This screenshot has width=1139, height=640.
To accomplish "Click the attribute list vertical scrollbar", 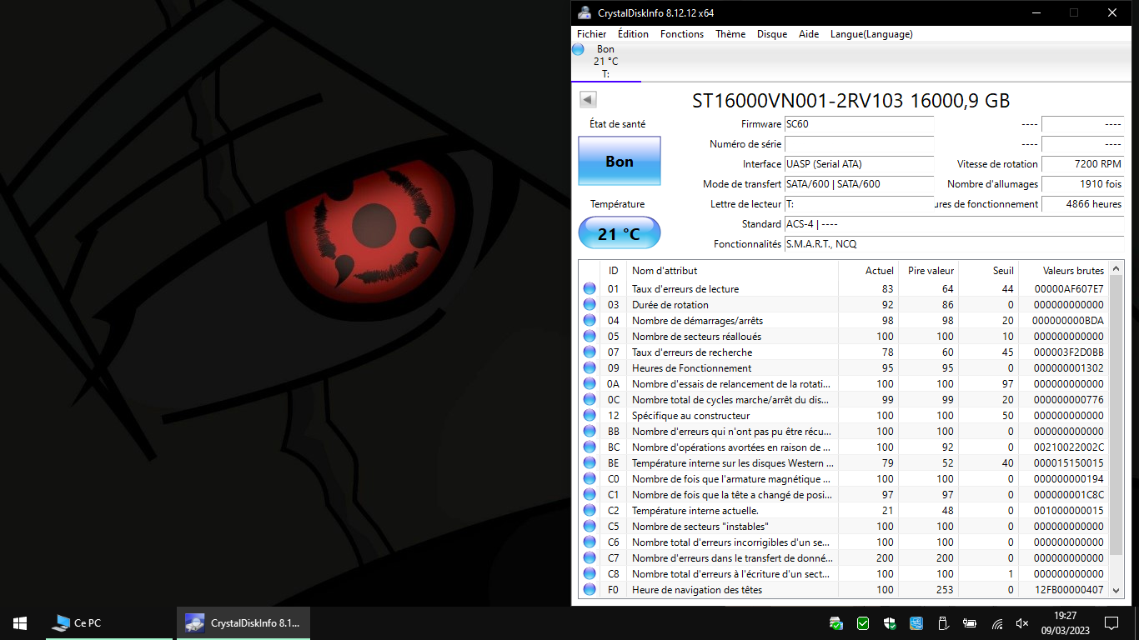I will click(x=1116, y=417).
